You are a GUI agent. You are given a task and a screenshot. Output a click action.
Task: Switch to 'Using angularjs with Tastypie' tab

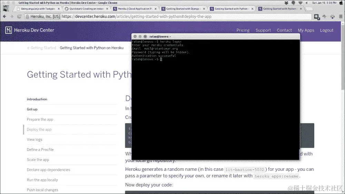37,9
